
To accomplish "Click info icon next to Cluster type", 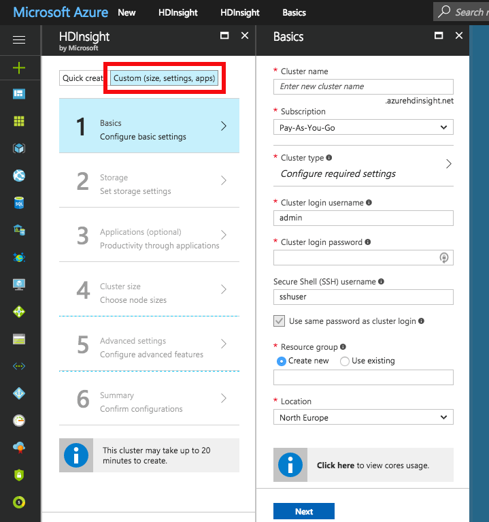I will coord(329,158).
